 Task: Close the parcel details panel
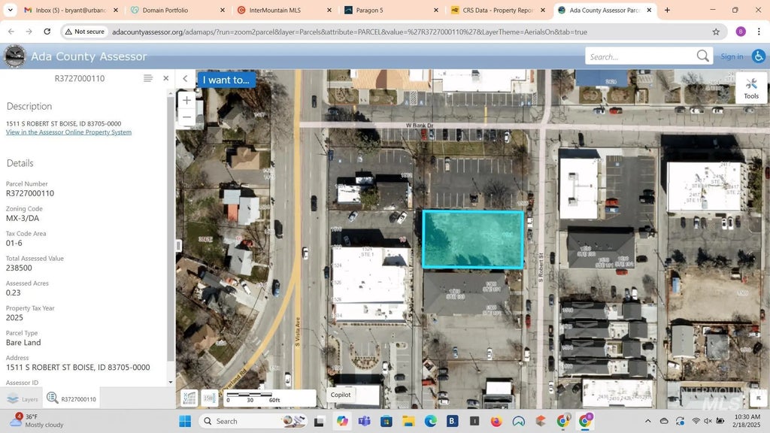[166, 78]
